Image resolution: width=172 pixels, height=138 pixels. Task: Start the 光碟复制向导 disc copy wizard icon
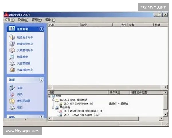12,50
